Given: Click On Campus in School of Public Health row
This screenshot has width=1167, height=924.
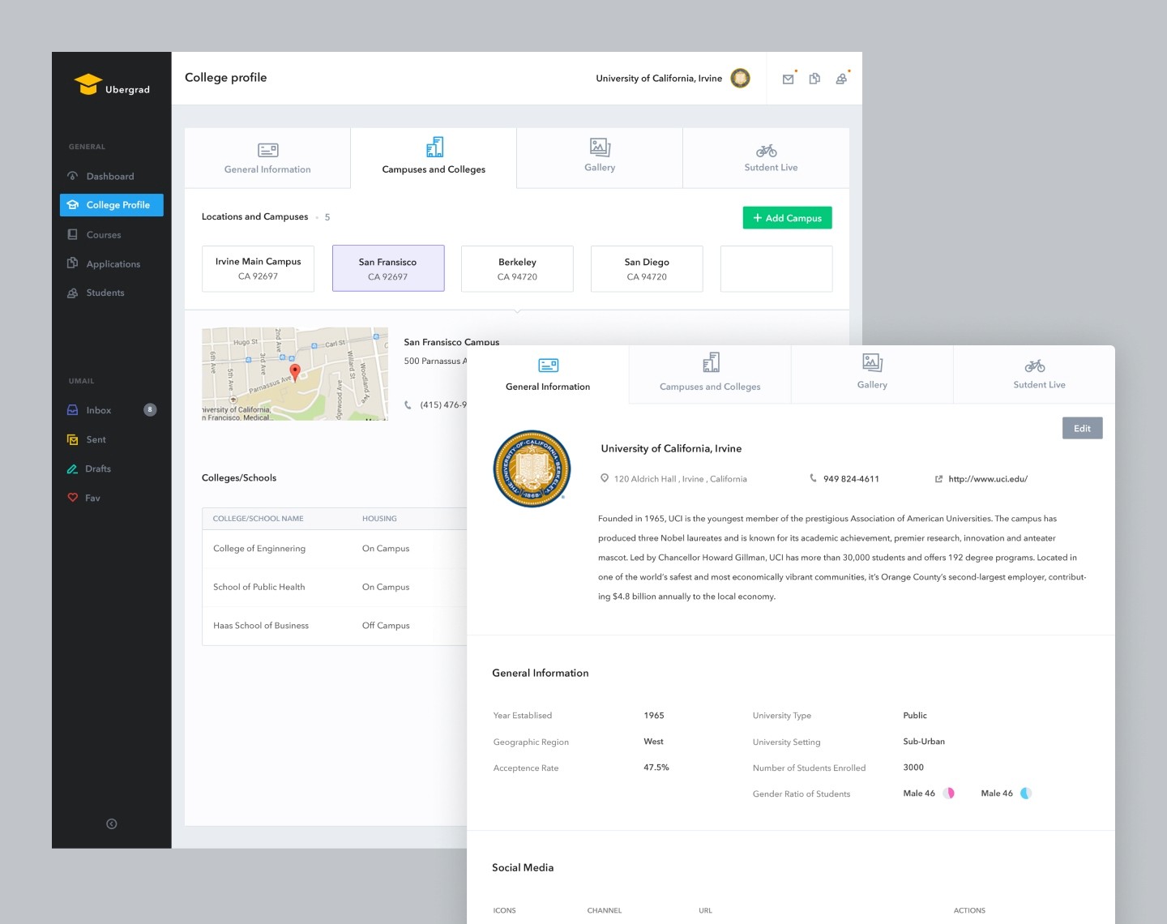Looking at the screenshot, I should [x=386, y=587].
